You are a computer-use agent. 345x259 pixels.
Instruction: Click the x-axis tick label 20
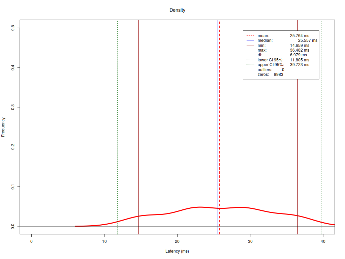coord(177,241)
